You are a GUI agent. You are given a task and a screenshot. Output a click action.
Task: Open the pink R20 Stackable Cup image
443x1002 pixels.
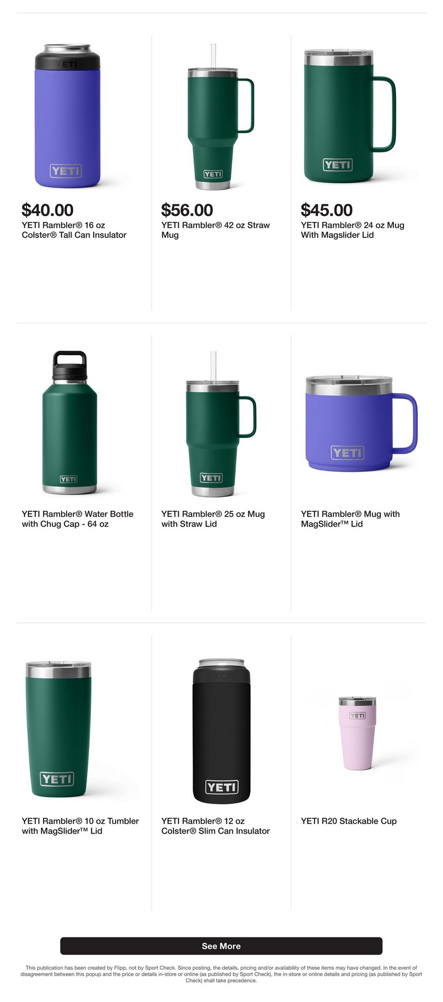pos(357,733)
